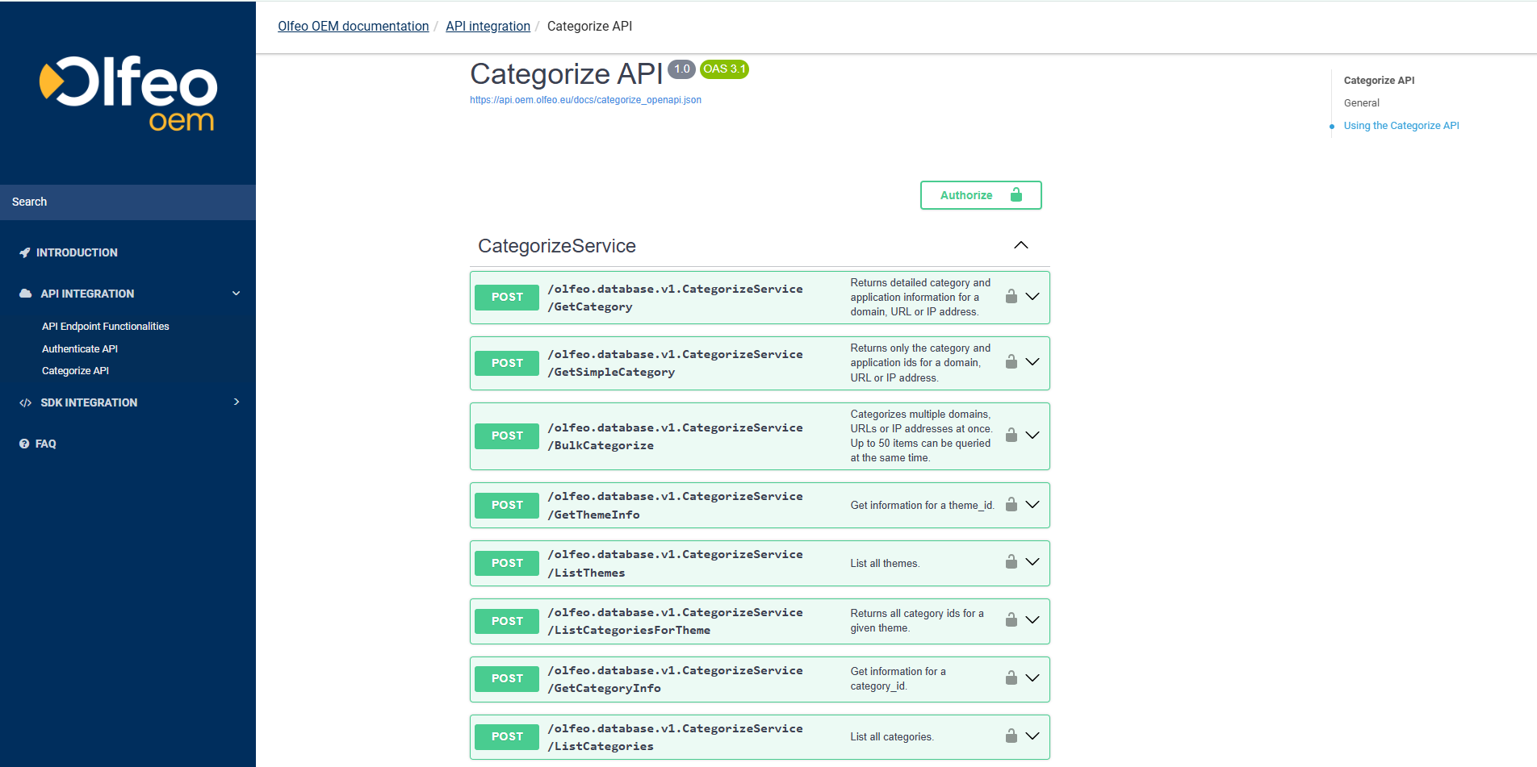Collapse the CategorizeService section
1537x767 pixels.
point(1021,245)
